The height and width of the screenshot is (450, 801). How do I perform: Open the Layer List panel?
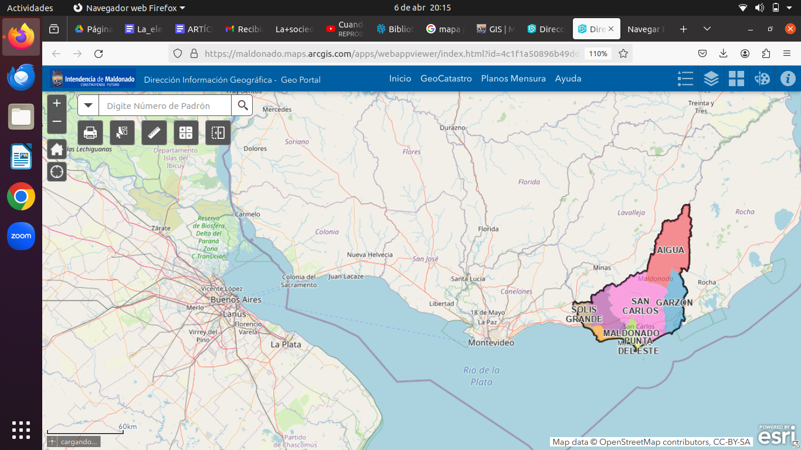711,79
